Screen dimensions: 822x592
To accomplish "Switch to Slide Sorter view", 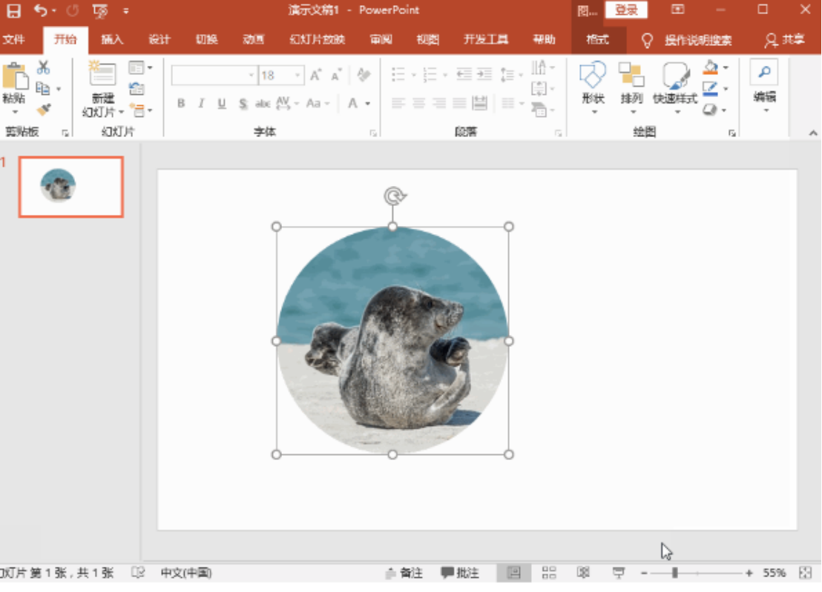I will tap(549, 573).
